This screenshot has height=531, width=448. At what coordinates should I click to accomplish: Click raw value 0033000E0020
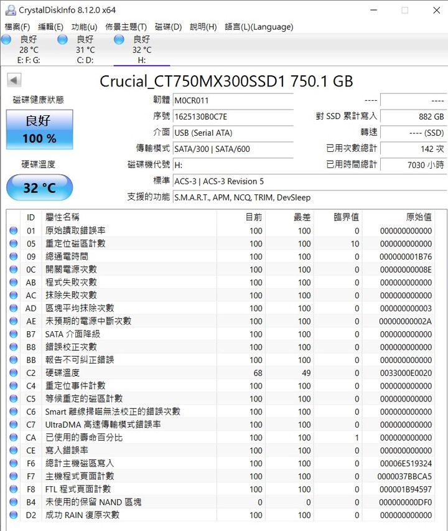(x=405, y=373)
